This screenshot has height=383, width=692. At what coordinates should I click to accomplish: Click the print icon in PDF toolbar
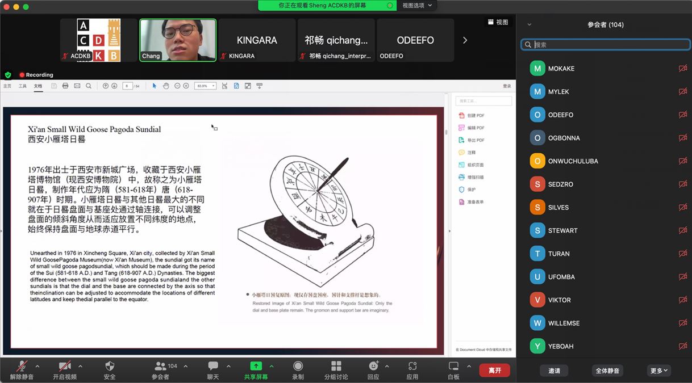[65, 86]
